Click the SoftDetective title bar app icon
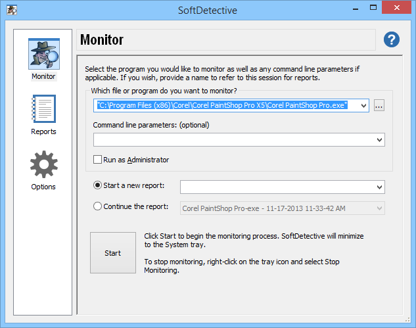 [x=12, y=10]
